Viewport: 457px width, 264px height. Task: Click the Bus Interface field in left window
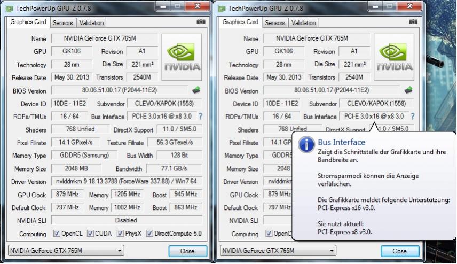click(162, 117)
